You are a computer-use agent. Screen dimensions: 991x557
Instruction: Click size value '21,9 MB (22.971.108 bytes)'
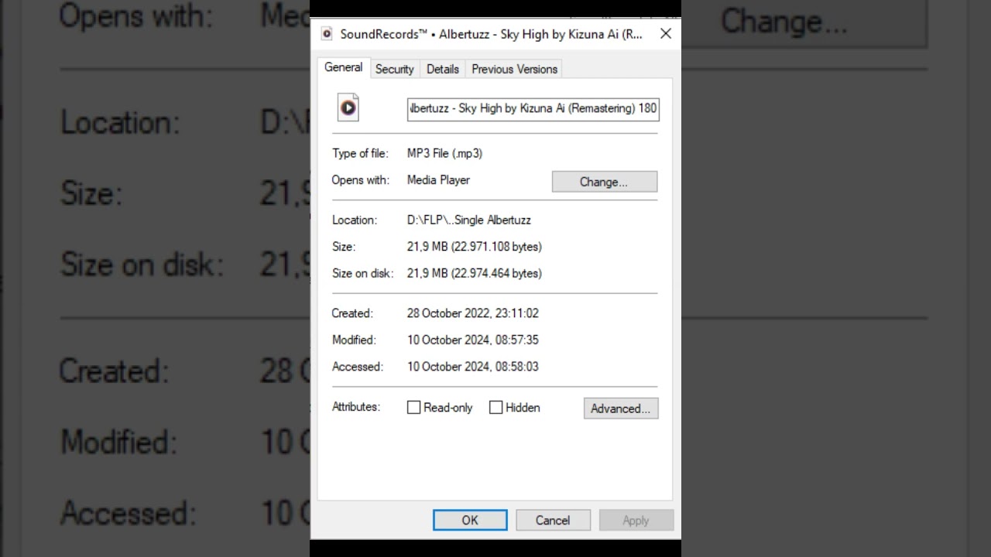pos(475,247)
